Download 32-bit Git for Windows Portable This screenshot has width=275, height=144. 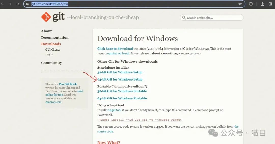click(122, 91)
